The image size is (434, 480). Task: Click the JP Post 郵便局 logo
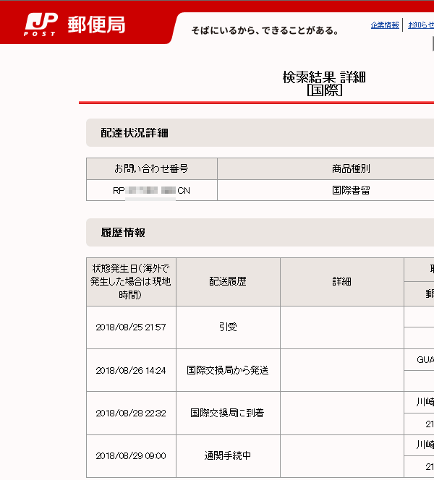tap(75, 25)
